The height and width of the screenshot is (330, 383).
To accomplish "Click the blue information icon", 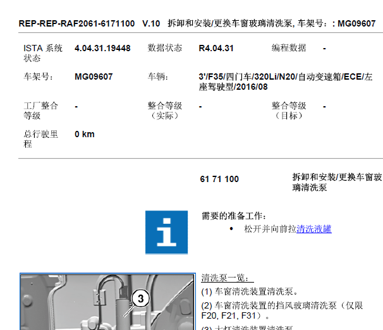I will tap(167, 232).
